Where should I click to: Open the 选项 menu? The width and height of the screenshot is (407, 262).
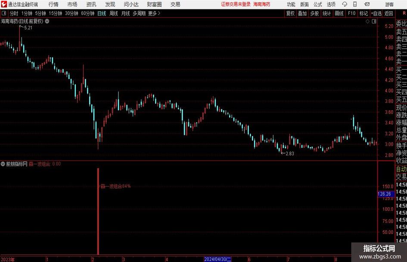point(331,4)
